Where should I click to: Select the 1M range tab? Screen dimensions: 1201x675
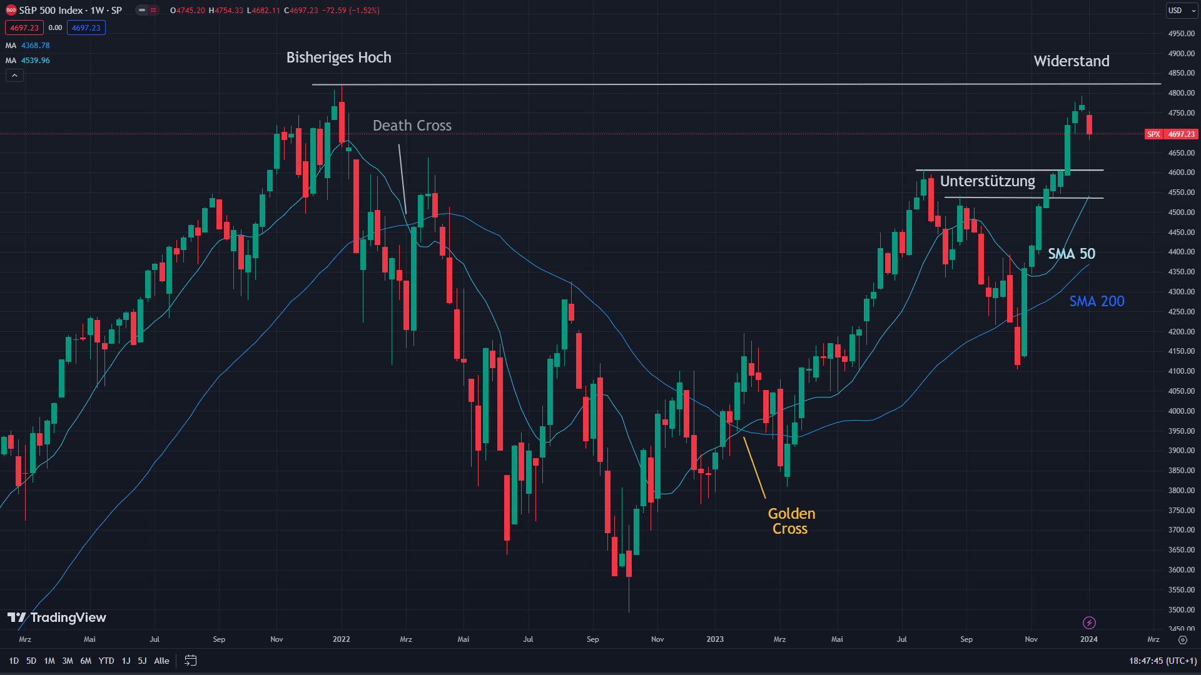49,661
